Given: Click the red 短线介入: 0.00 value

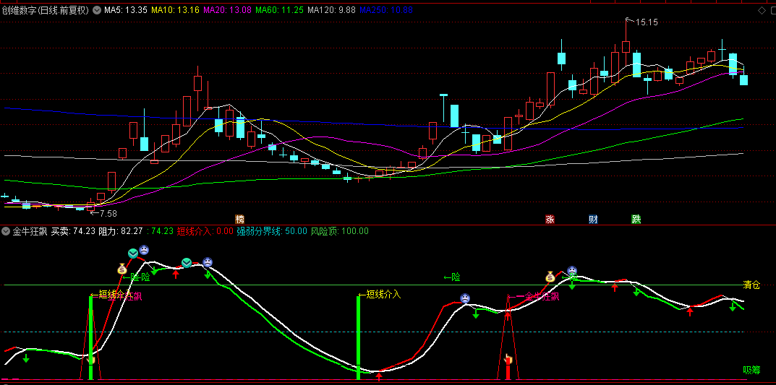Looking at the screenshot, I should click(205, 231).
